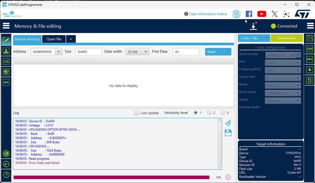Select verbosity level 3
Image resolution: width=315 pixels, height=183 pixels.
[223, 113]
